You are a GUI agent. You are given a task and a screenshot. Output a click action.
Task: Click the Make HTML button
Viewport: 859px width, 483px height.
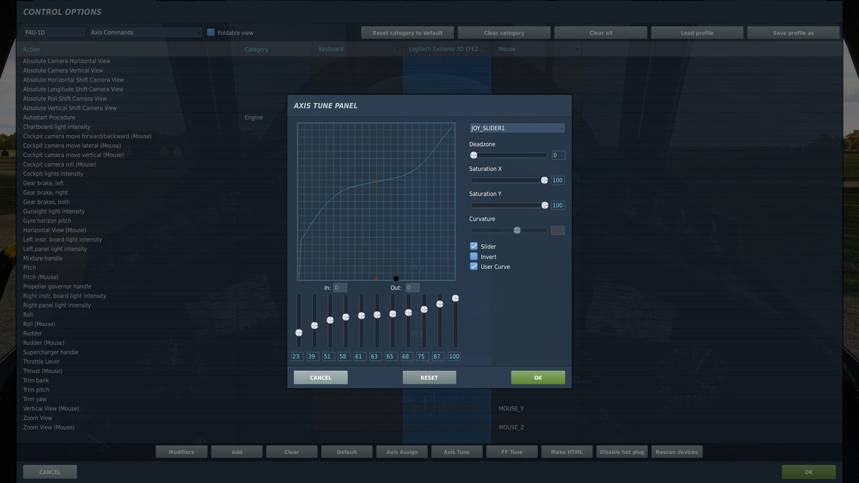coord(567,452)
